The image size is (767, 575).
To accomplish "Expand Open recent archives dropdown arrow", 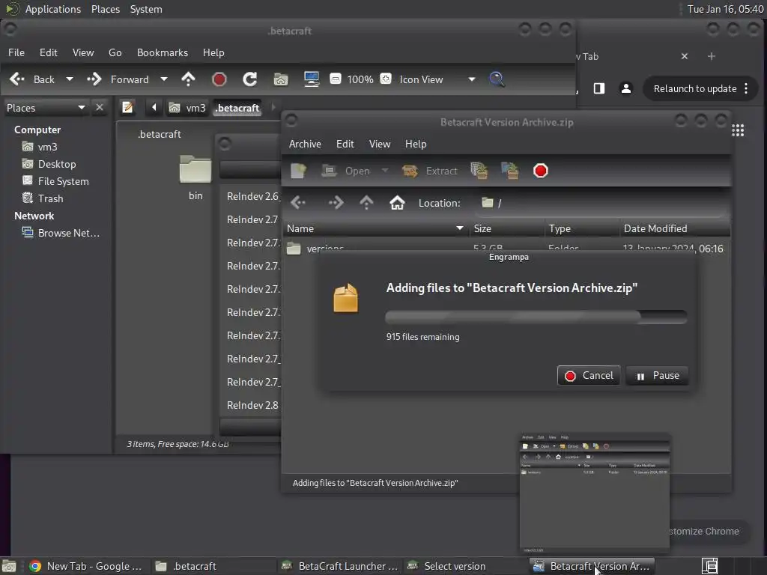I will pyautogui.click(x=385, y=171).
